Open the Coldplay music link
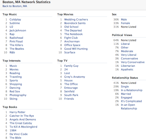146x140 pixels. [15, 20]
